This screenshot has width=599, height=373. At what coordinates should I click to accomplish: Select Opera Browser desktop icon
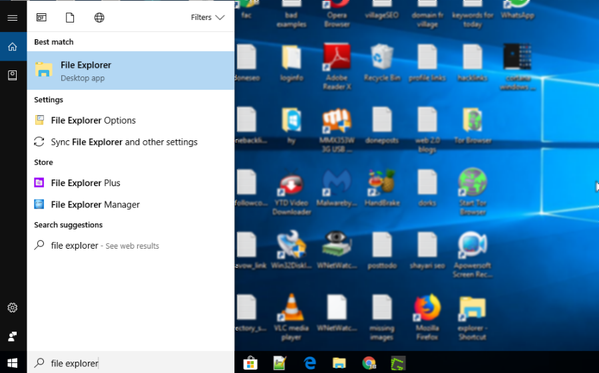click(337, 13)
